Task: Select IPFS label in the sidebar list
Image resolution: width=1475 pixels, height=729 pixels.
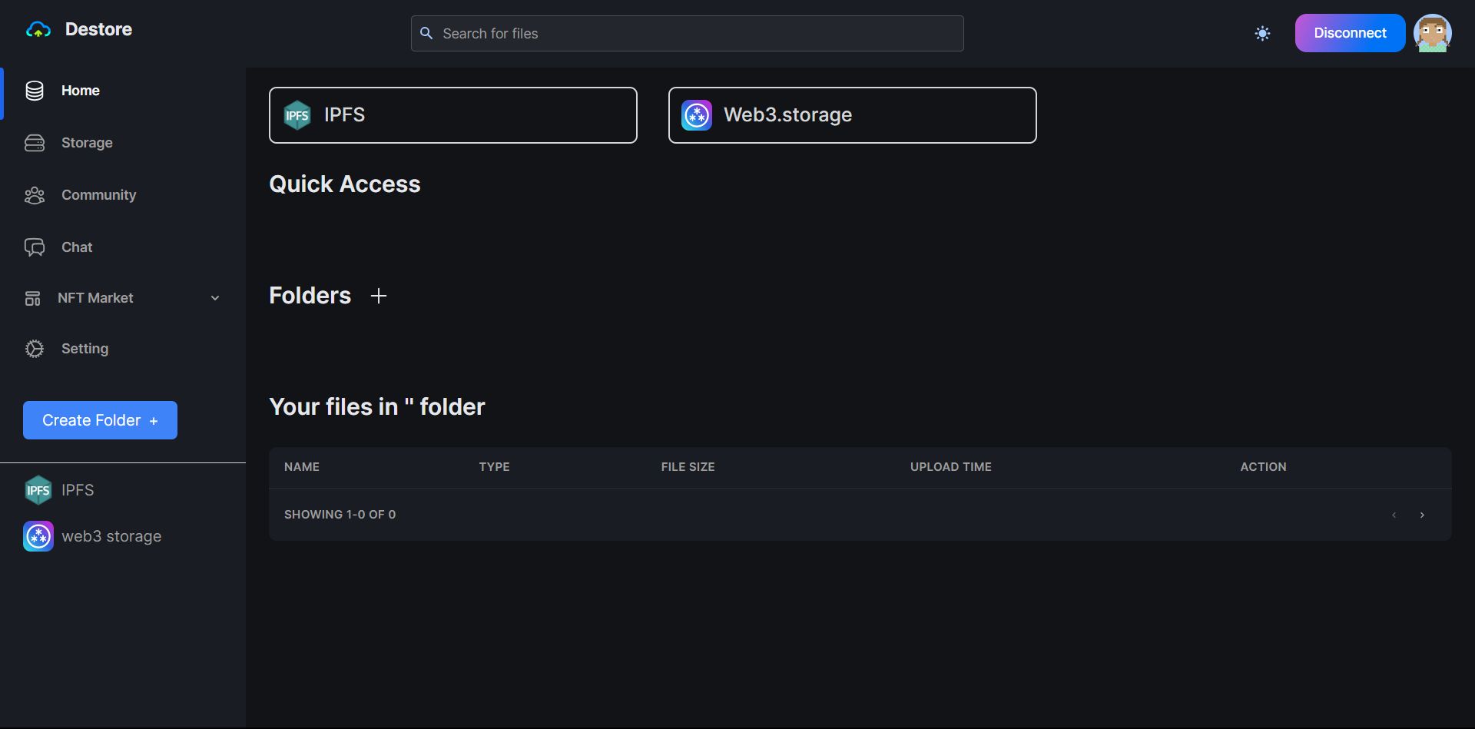Action: click(x=78, y=490)
